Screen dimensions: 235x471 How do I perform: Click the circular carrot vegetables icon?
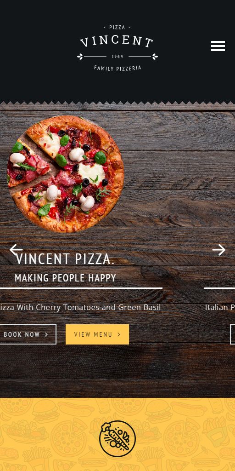(x=117, y=438)
